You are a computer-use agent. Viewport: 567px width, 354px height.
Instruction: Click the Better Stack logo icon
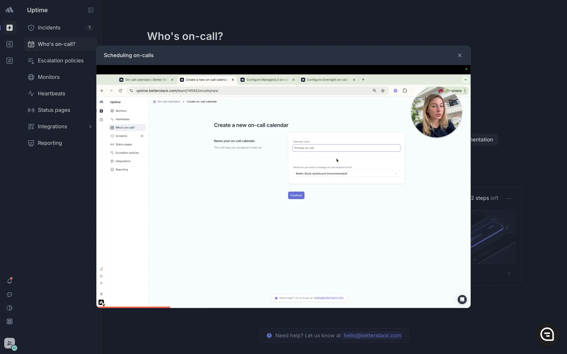pos(9,10)
